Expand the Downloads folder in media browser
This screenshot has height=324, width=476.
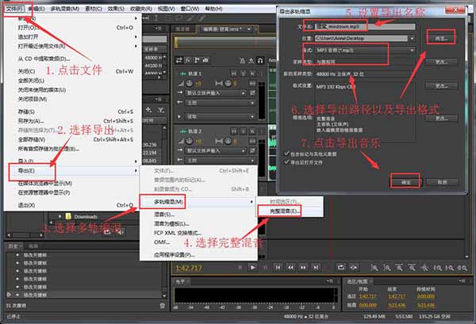pyautogui.click(x=59, y=216)
